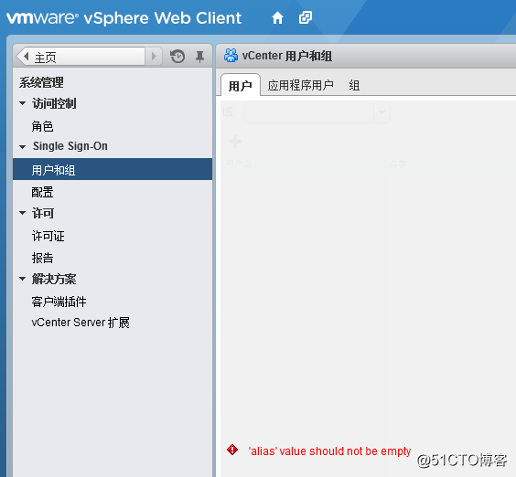Click the 主页 breadcrumb button
This screenshot has width=516, height=477.
point(81,57)
